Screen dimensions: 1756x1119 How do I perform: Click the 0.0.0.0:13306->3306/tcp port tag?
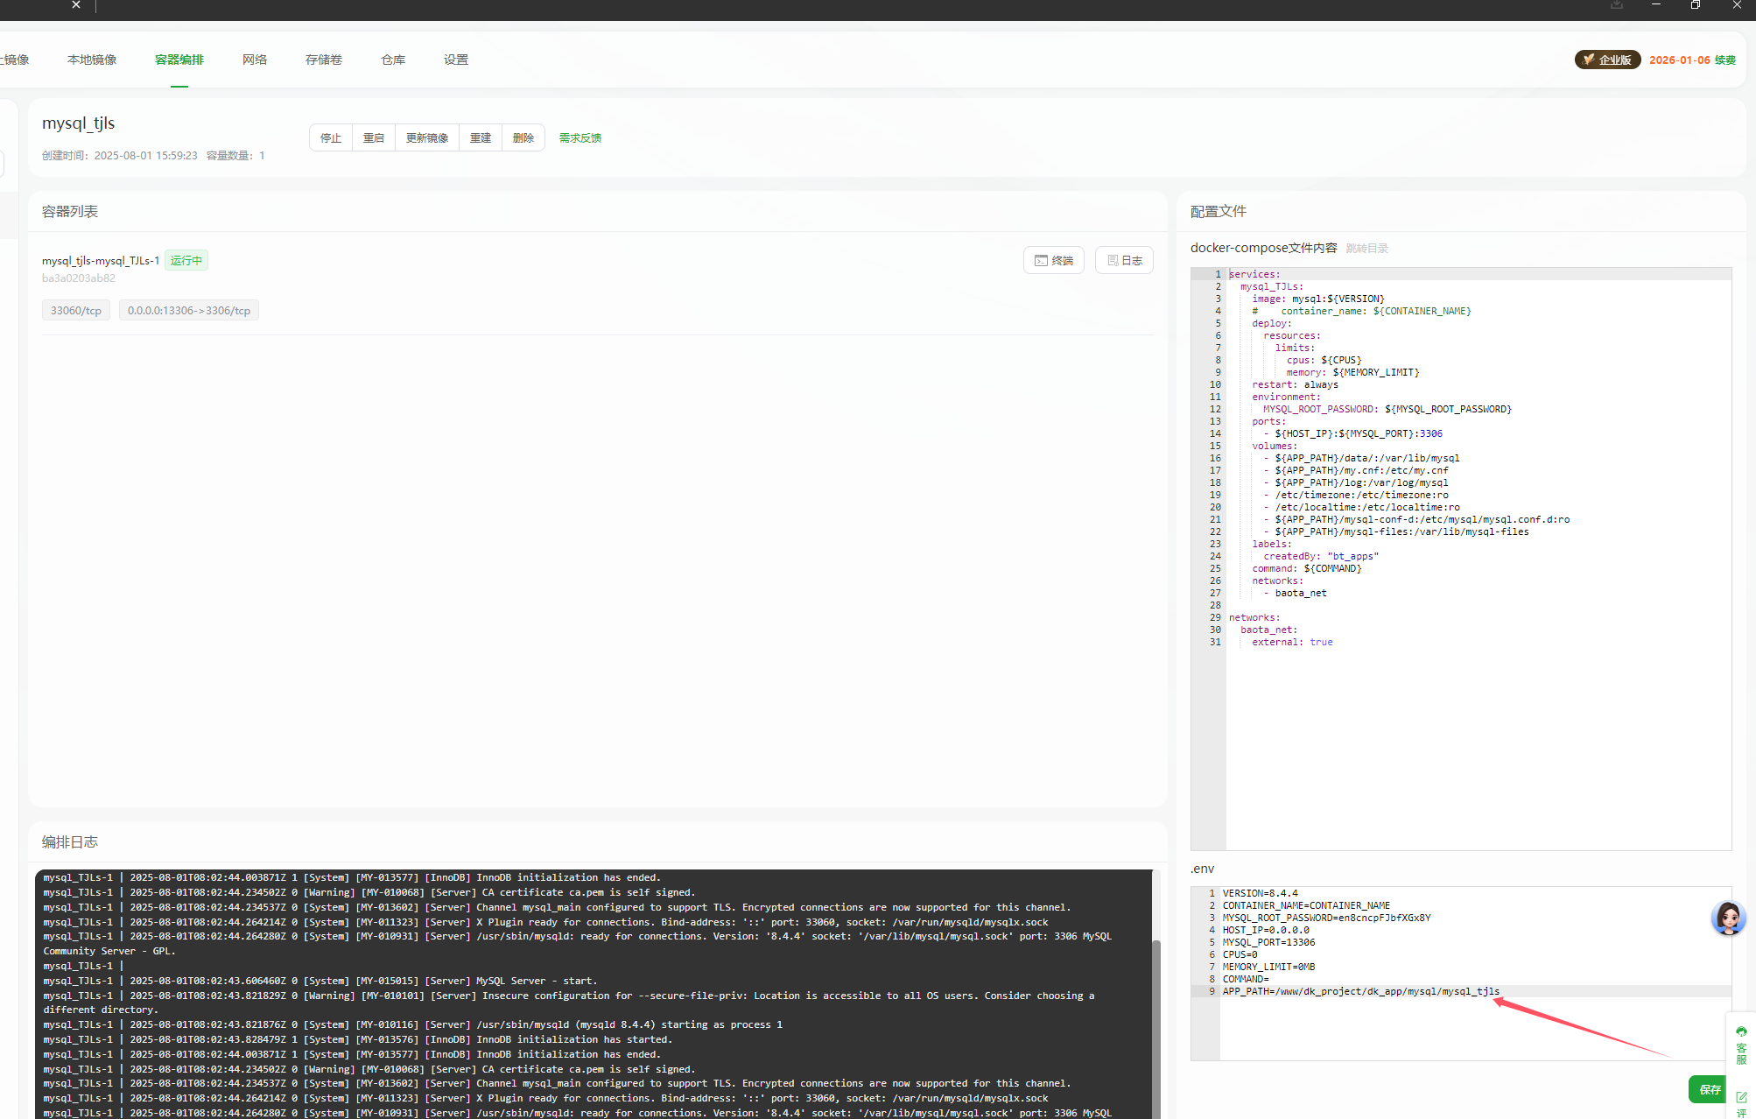[189, 311]
